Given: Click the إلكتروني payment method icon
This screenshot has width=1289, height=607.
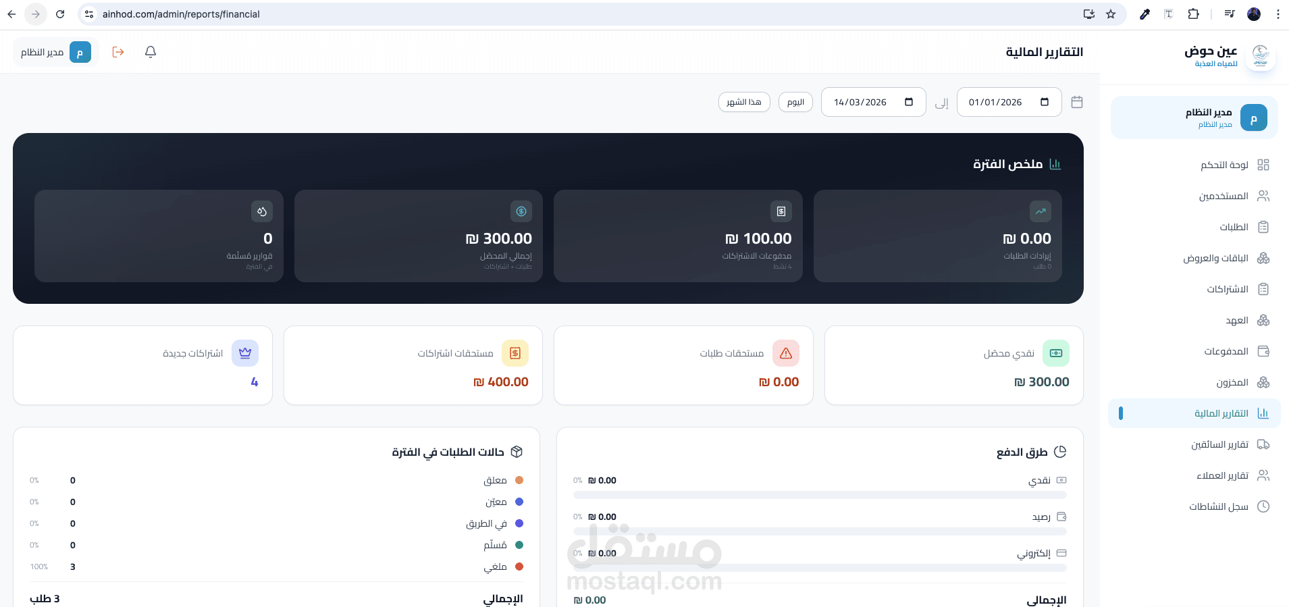Looking at the screenshot, I should tap(1061, 553).
